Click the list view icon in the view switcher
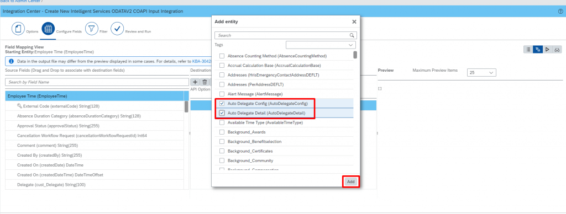 [528, 49]
